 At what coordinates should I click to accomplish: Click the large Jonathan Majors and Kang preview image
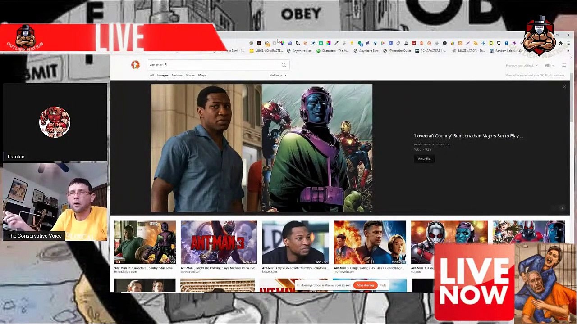point(262,148)
